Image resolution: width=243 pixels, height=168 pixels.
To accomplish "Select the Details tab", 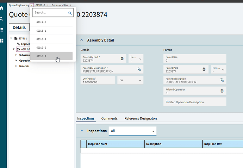I will pyautogui.click(x=19, y=27).
